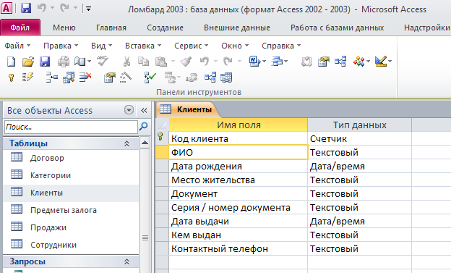Open the Категории table
Screen dimensions: 451x273
coord(51,175)
